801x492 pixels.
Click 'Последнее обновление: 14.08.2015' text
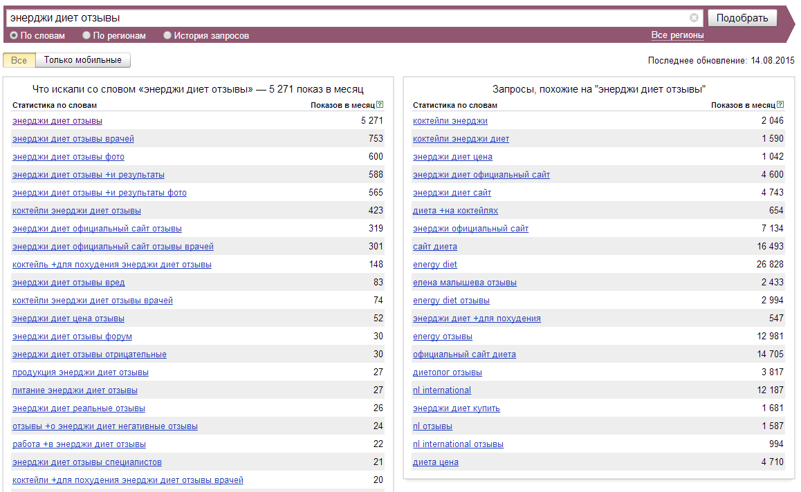tap(721, 60)
